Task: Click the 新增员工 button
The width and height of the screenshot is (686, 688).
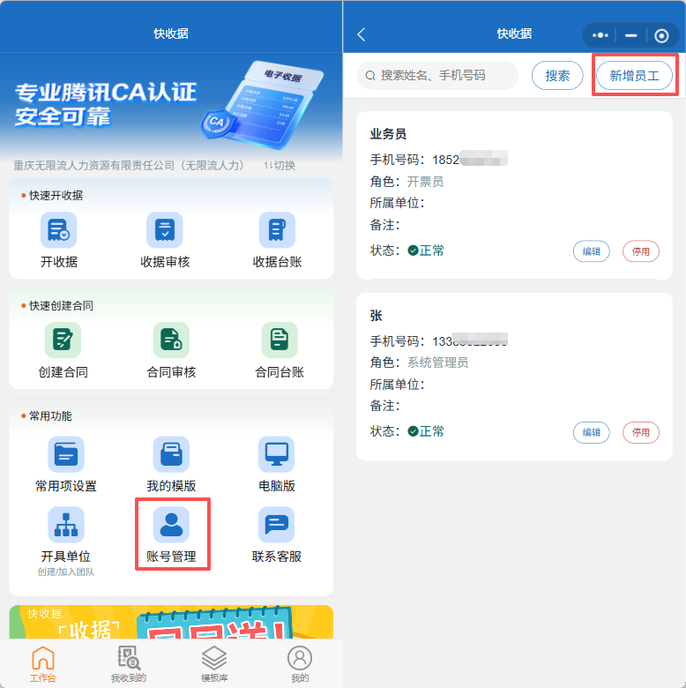Action: [634, 76]
